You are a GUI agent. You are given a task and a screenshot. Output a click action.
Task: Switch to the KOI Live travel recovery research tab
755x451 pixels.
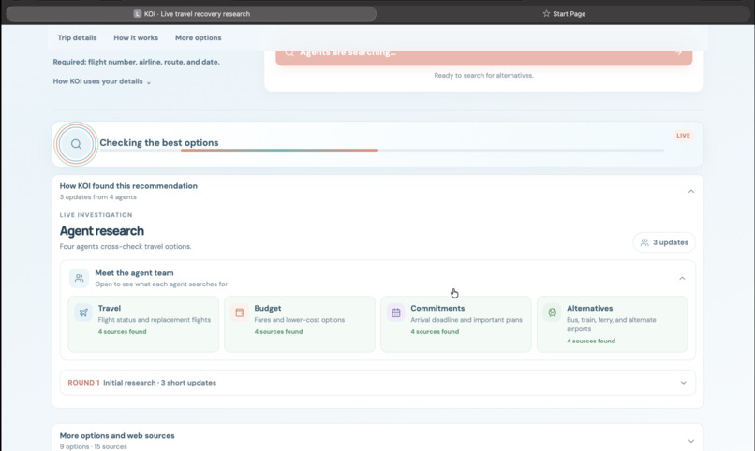(x=191, y=13)
